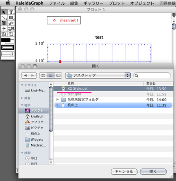Select the data identify crosshair tool

coord(4,29)
